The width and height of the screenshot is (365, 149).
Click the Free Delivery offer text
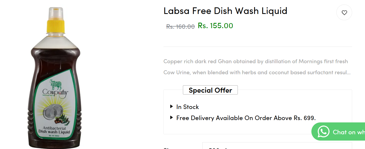(x=246, y=118)
